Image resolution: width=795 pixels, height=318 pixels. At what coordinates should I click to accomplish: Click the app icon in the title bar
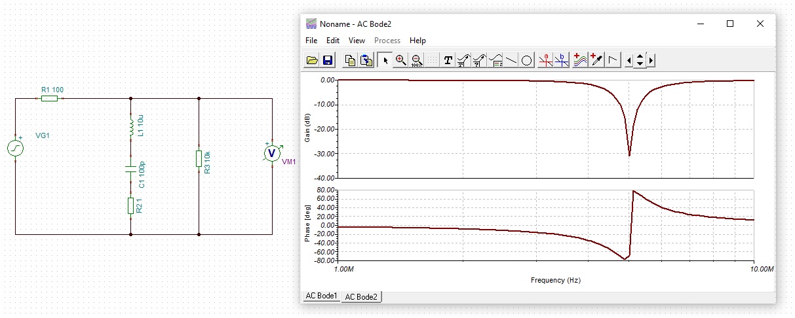tap(311, 24)
